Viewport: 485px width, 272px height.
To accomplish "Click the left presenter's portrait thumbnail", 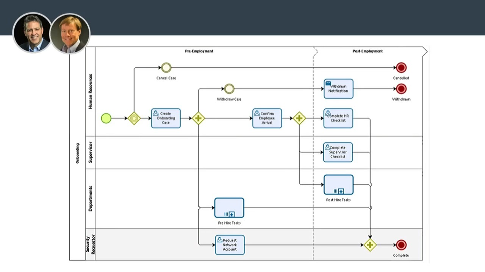I will pyautogui.click(x=32, y=33).
